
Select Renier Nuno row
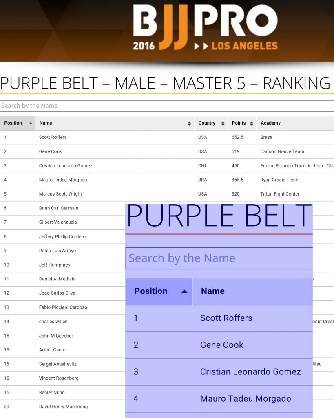click(62, 392)
